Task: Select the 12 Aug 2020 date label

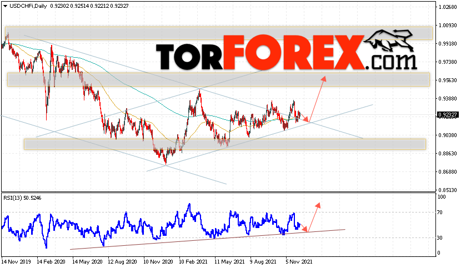Action: [122, 261]
